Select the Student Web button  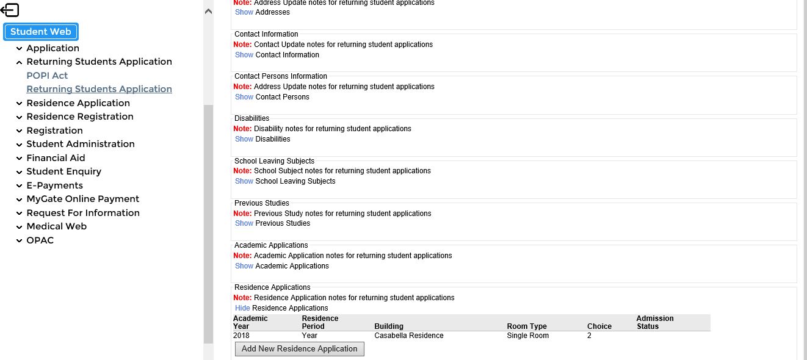pyautogui.click(x=40, y=31)
